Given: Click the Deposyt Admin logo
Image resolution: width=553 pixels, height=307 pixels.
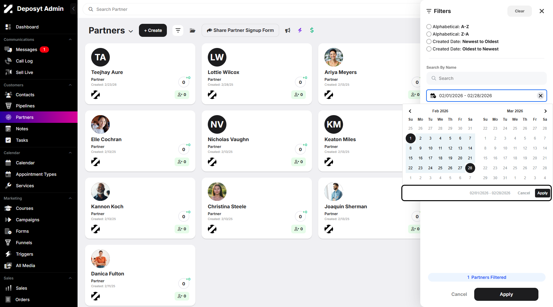Looking at the screenshot, I should point(8,9).
